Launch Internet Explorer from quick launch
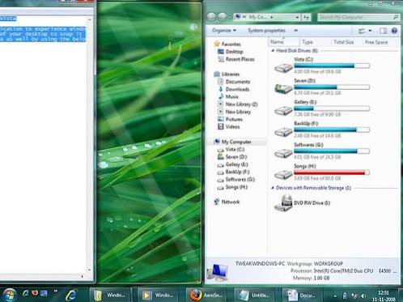This screenshot has width=403, height=302. [26, 293]
